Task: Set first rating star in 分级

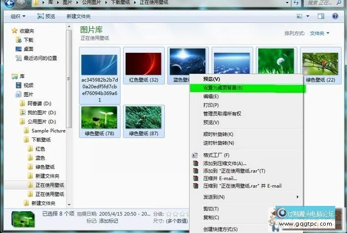Action: click(169, 214)
